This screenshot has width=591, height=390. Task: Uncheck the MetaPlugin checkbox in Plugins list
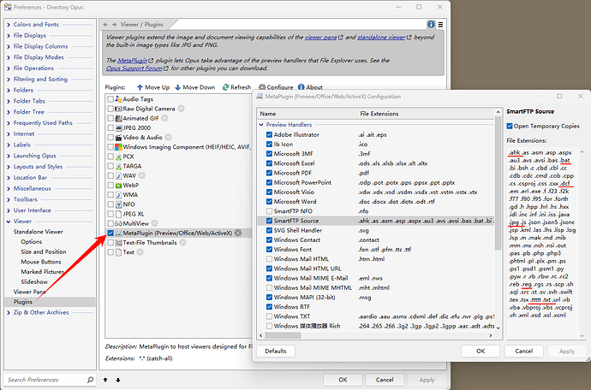coord(110,233)
